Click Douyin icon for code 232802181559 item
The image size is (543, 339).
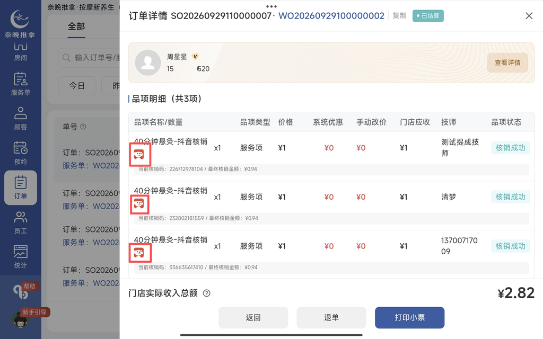[139, 204]
